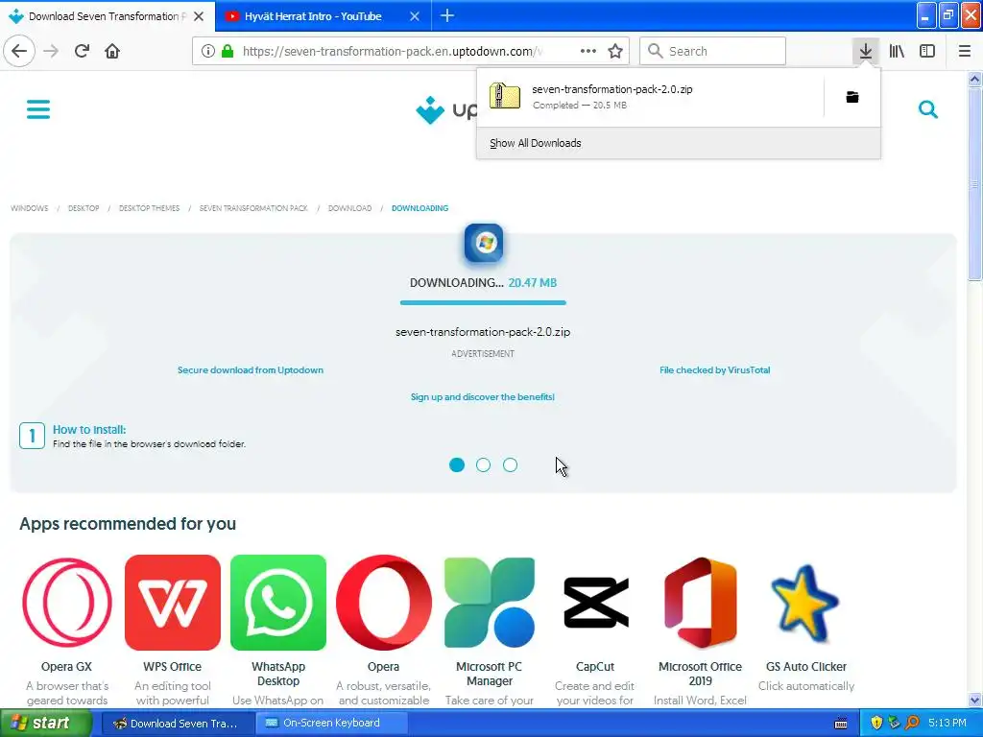Click DESKTOP THEMES breadcrumb link

point(149,208)
